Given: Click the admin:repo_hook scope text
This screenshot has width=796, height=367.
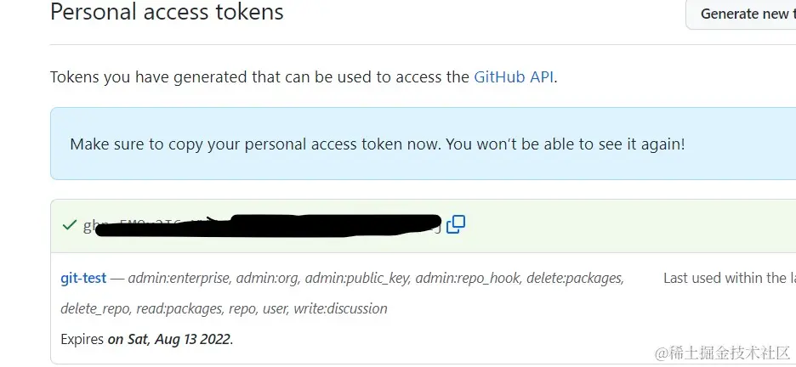Looking at the screenshot, I should (x=460, y=278).
